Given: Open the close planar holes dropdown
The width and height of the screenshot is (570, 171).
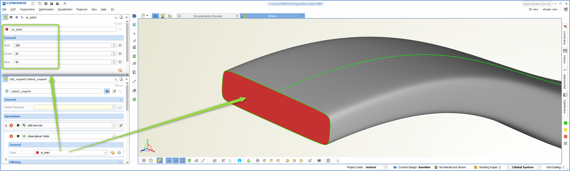Looking at the screenshot, I should [113, 136].
